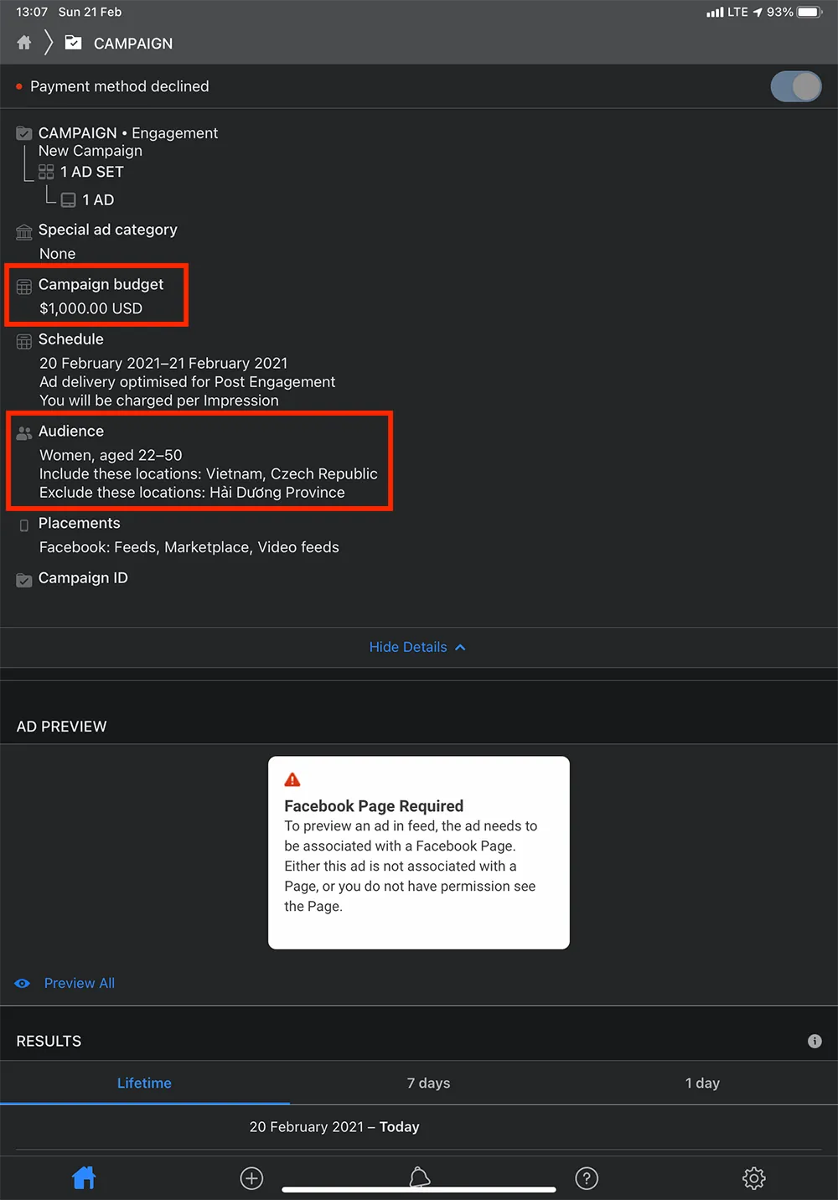Viewport: 838px width, 1200px height.
Task: Tap the ad square icon
Action: 69,200
